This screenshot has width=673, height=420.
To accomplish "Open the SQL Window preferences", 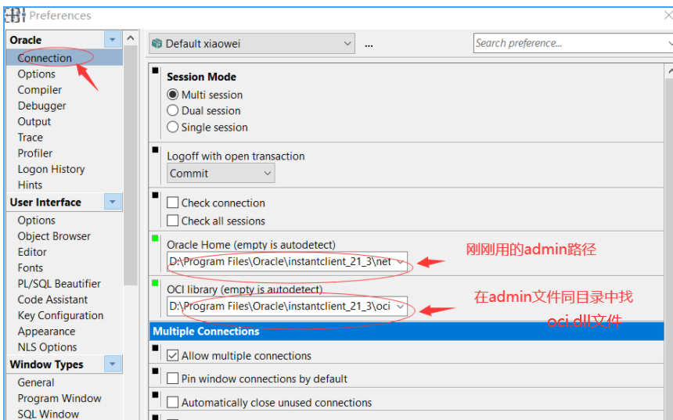I will click(x=48, y=414).
